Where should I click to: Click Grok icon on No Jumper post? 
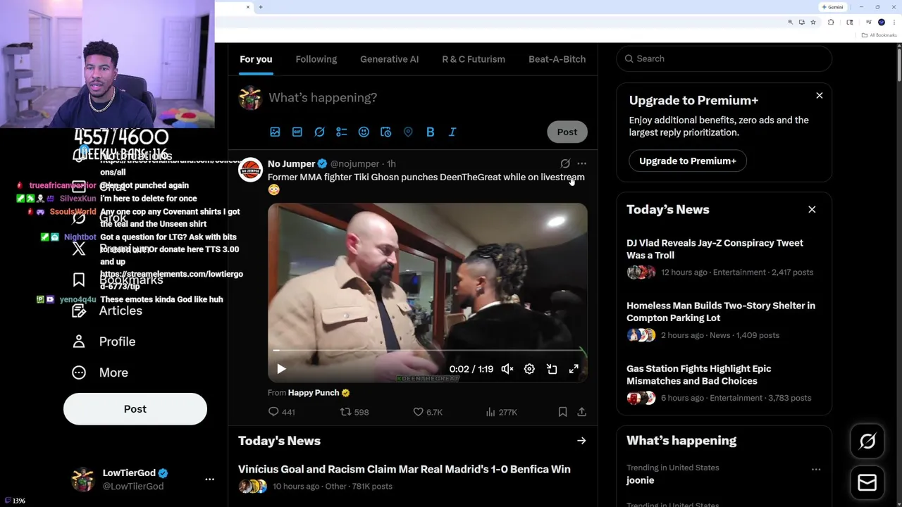click(x=565, y=163)
